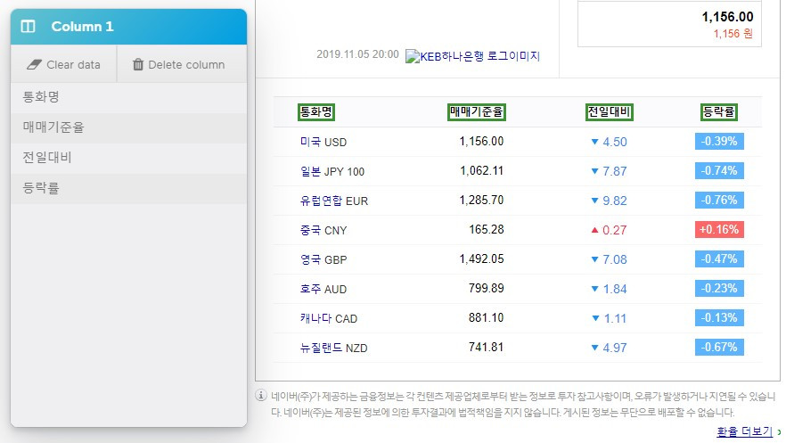
Task: Click the -0.67% change badge
Action: [719, 348]
